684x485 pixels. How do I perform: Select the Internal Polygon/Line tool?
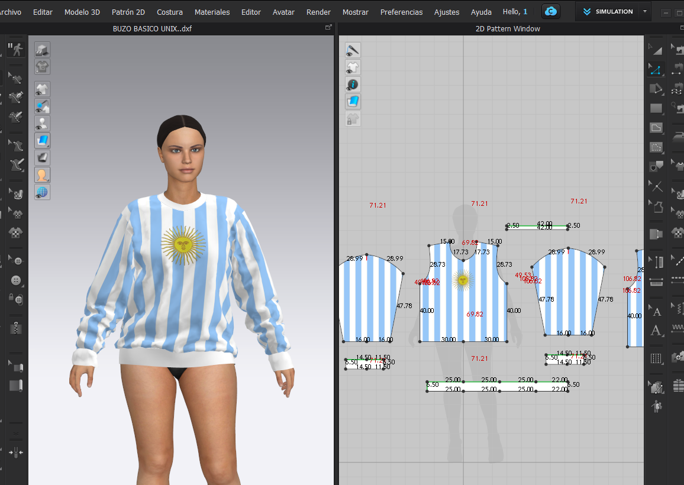pos(656,128)
